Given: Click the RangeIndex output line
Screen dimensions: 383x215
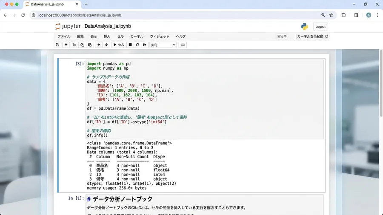Looking at the screenshot, I should pos(120,148).
